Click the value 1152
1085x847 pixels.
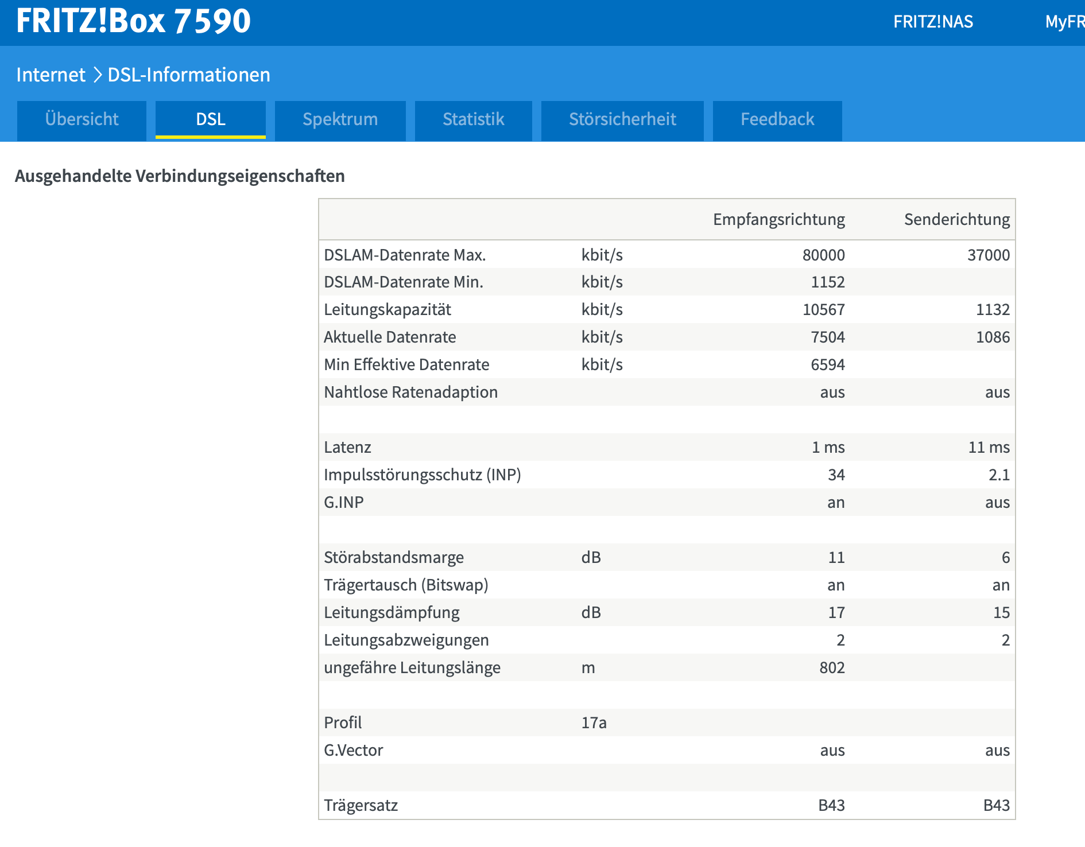828,282
